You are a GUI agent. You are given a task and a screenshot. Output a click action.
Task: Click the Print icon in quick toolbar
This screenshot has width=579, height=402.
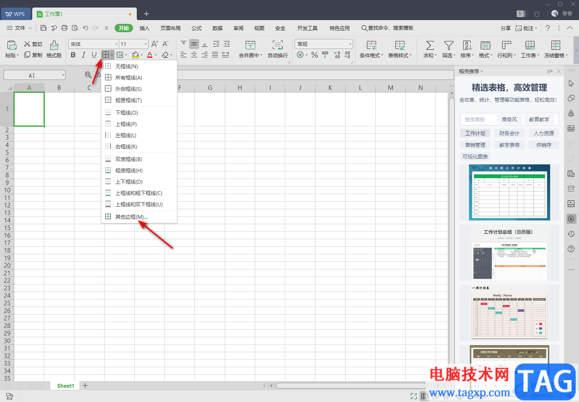click(64, 28)
